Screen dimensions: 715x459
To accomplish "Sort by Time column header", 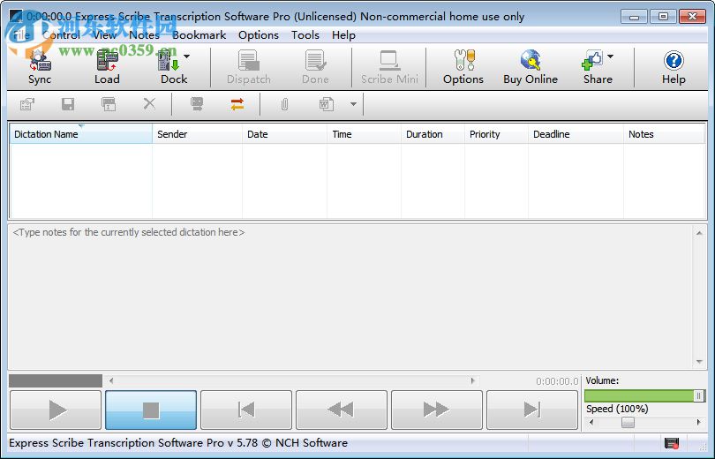I will point(364,134).
